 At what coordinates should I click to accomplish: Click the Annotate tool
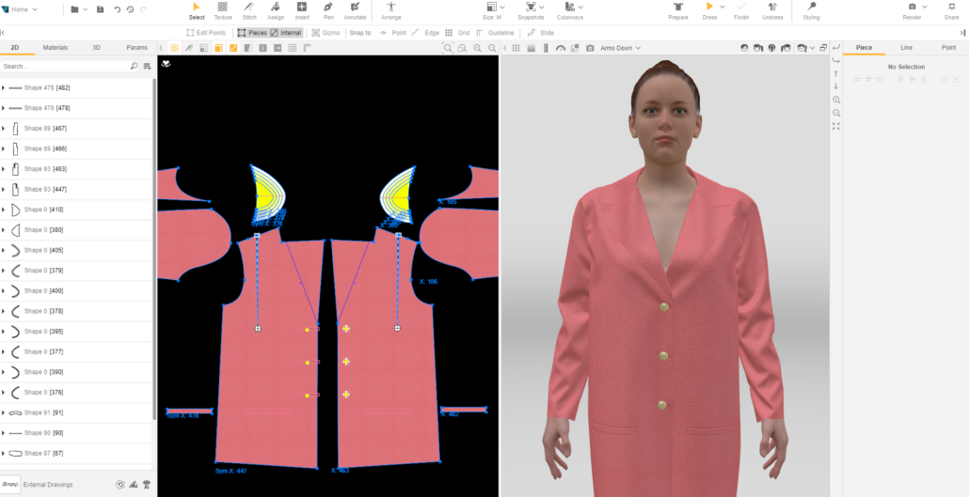point(355,10)
